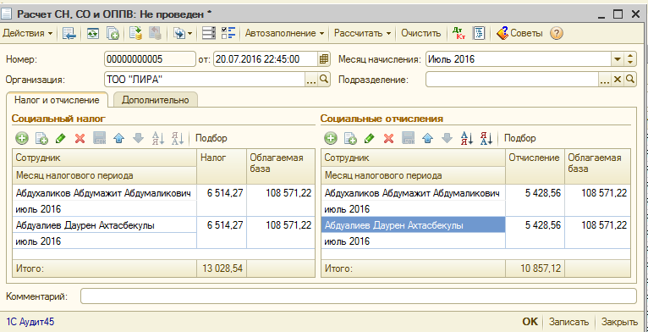
Task: Select highlighted Абдуалиев Даурен Ахтасбекулы cell
Action: 414,225
